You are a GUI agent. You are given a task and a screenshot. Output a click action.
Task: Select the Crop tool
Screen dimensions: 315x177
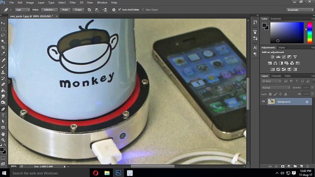pos(3,47)
